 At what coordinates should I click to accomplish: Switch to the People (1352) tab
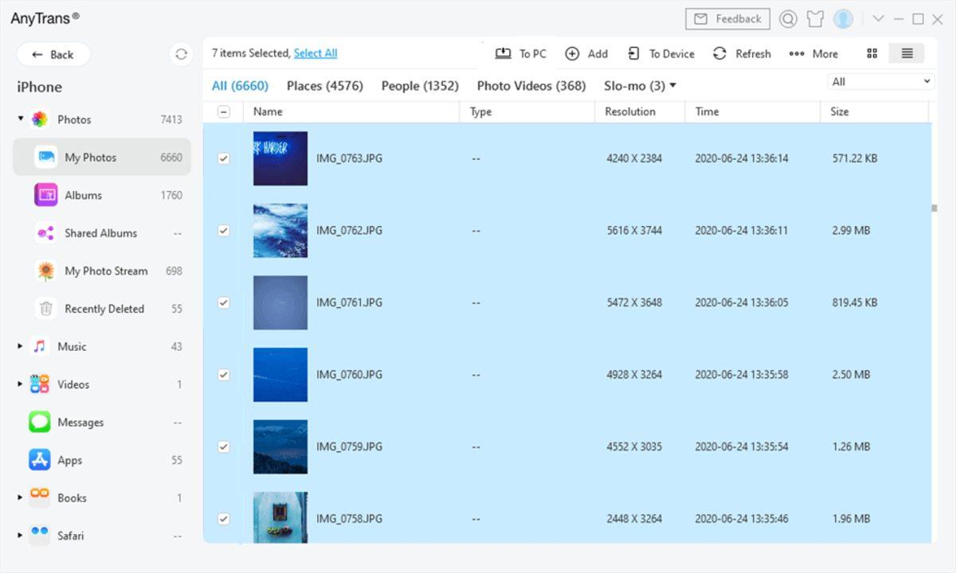point(419,86)
